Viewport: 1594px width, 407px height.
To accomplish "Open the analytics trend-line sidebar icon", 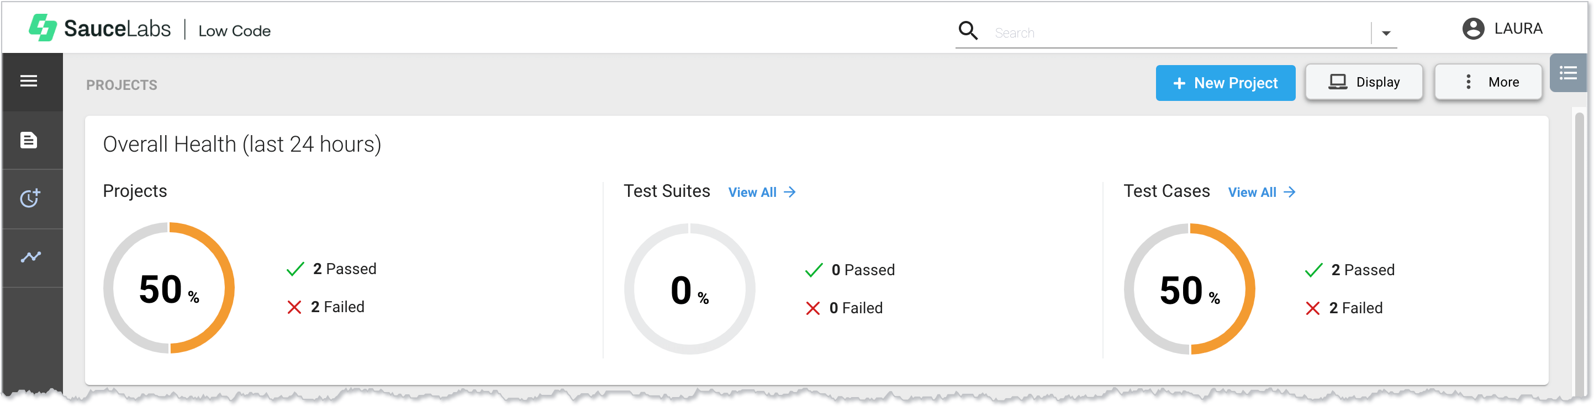I will coord(30,257).
